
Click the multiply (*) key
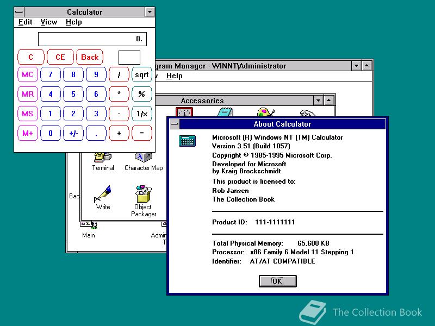[x=119, y=94]
